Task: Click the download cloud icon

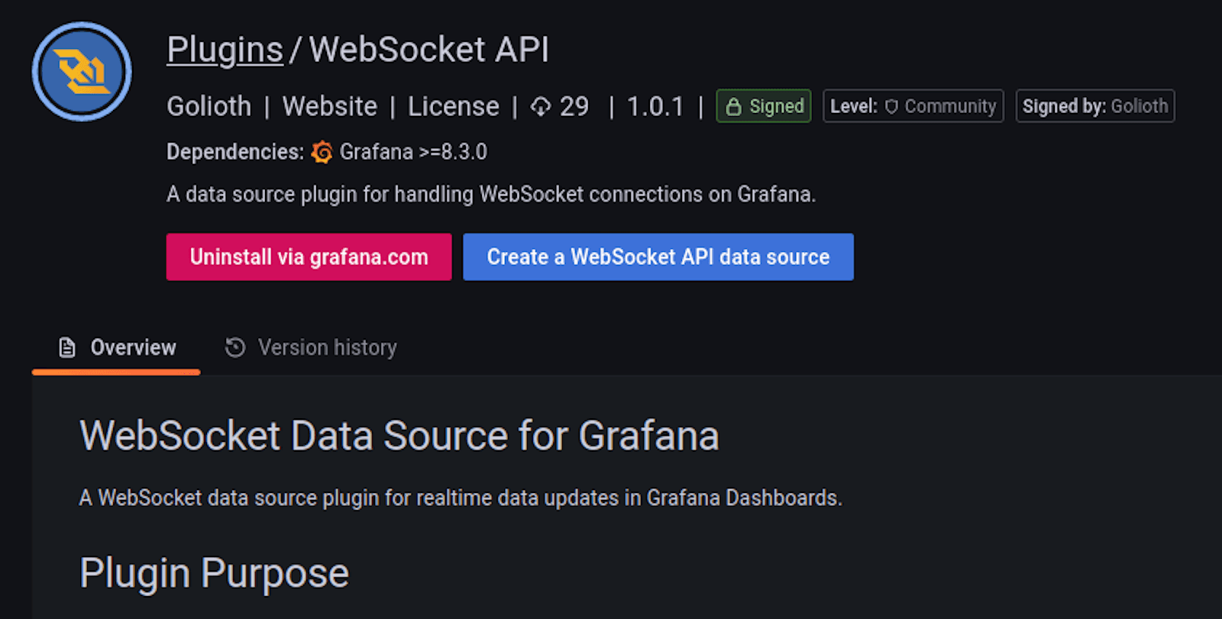Action: tap(541, 107)
